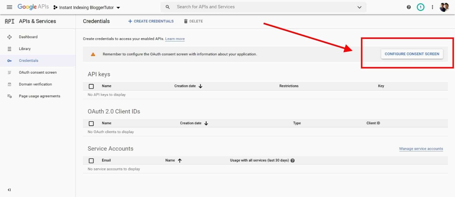This screenshot has width=455, height=197.
Task: Click the Google APIs logo
Action: click(33, 7)
